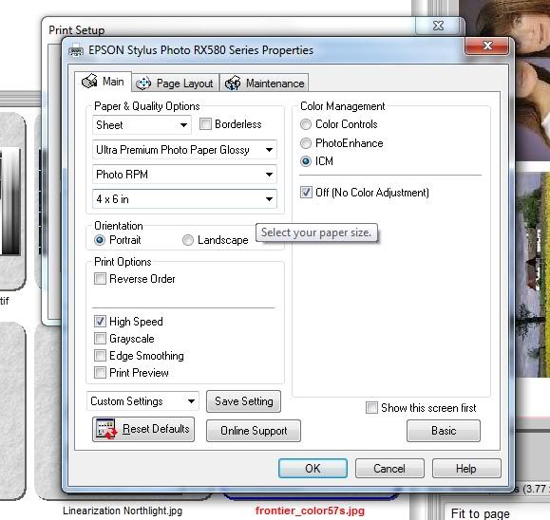Enable Grayscale printing
The image size is (550, 520).
[100, 339]
